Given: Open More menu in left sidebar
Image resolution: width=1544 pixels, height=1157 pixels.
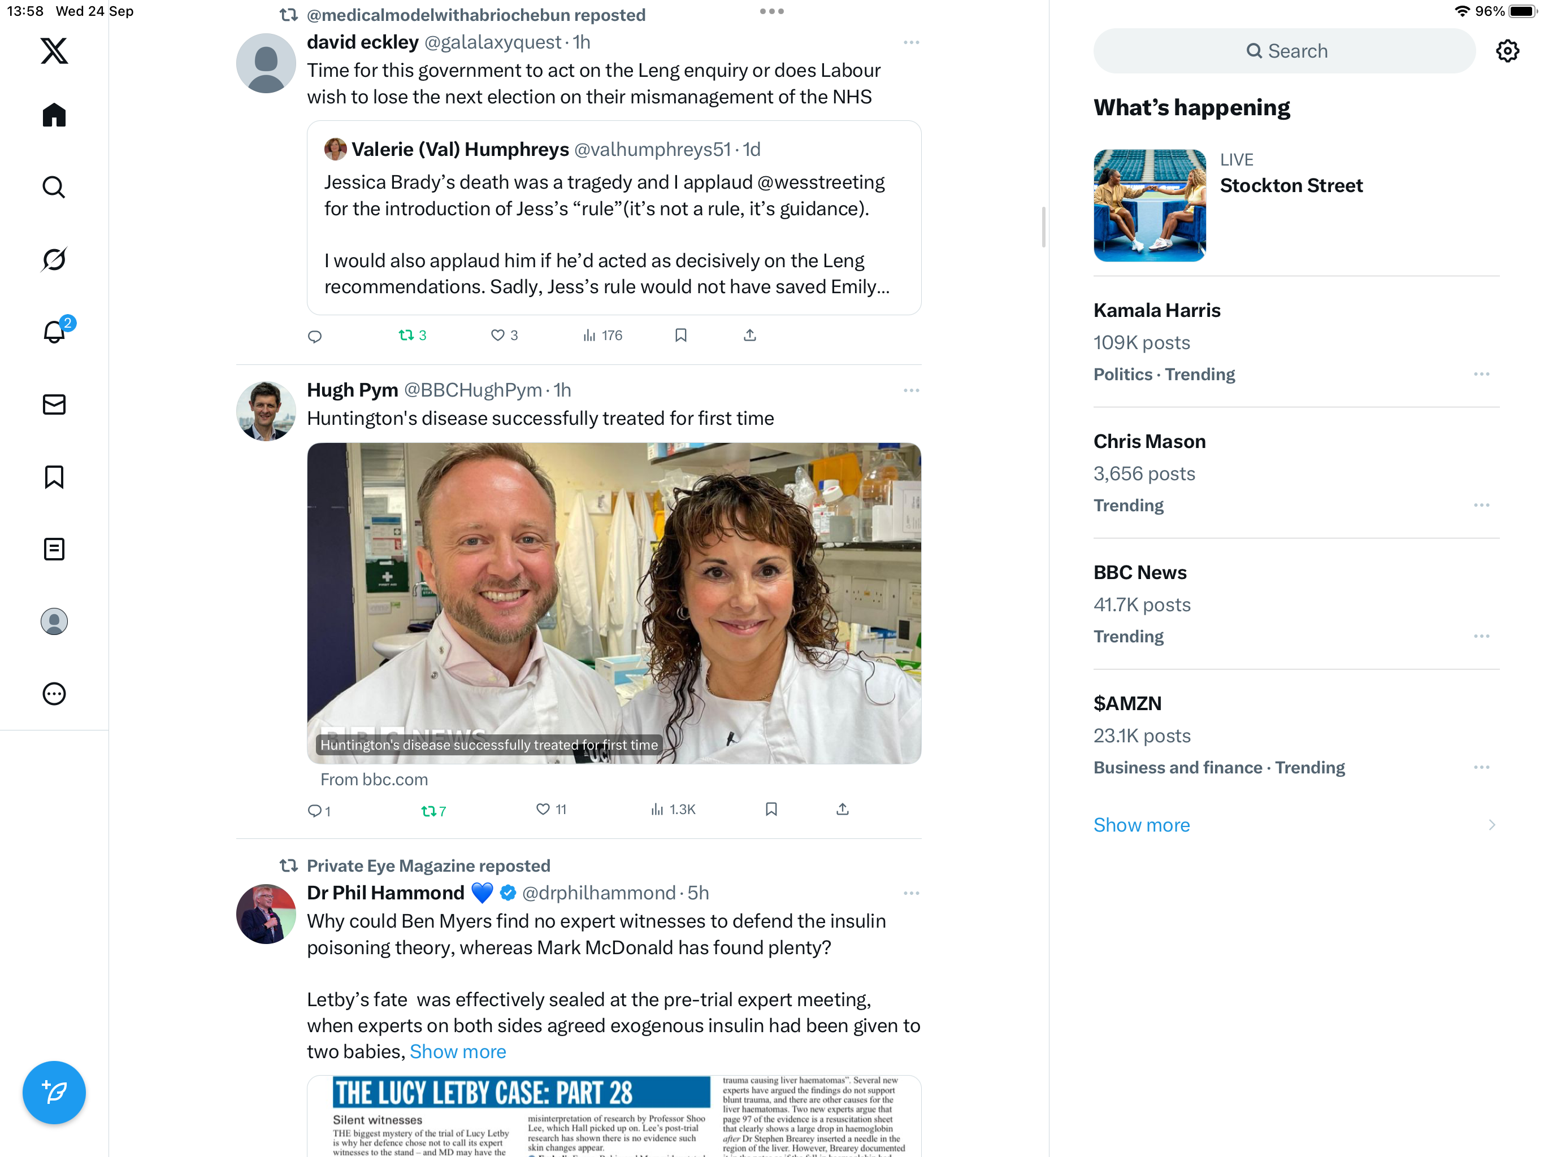Looking at the screenshot, I should [x=54, y=694].
